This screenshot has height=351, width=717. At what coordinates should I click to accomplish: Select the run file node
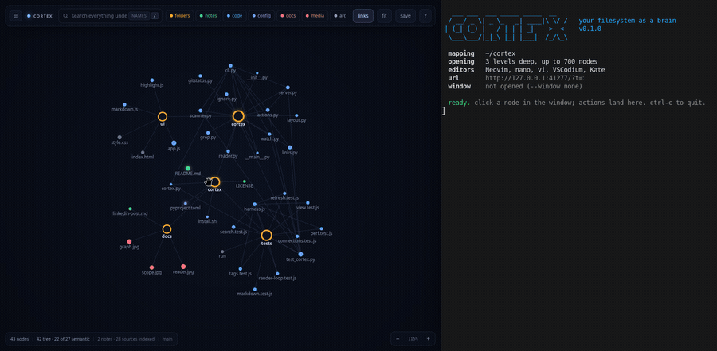(x=222, y=252)
